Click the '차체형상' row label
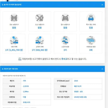Image resolution: width=108 pixels, height=108 pixels. pos(63,86)
